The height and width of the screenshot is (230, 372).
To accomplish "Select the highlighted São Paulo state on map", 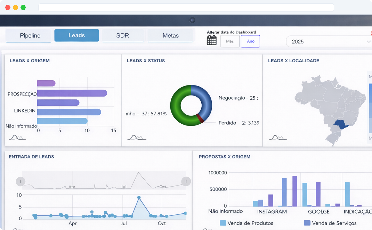I will pos(340,124).
